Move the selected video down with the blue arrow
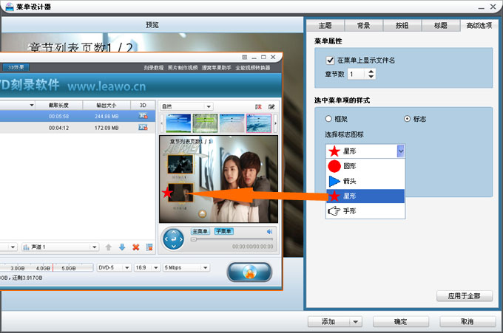The image size is (503, 333). 122,247
